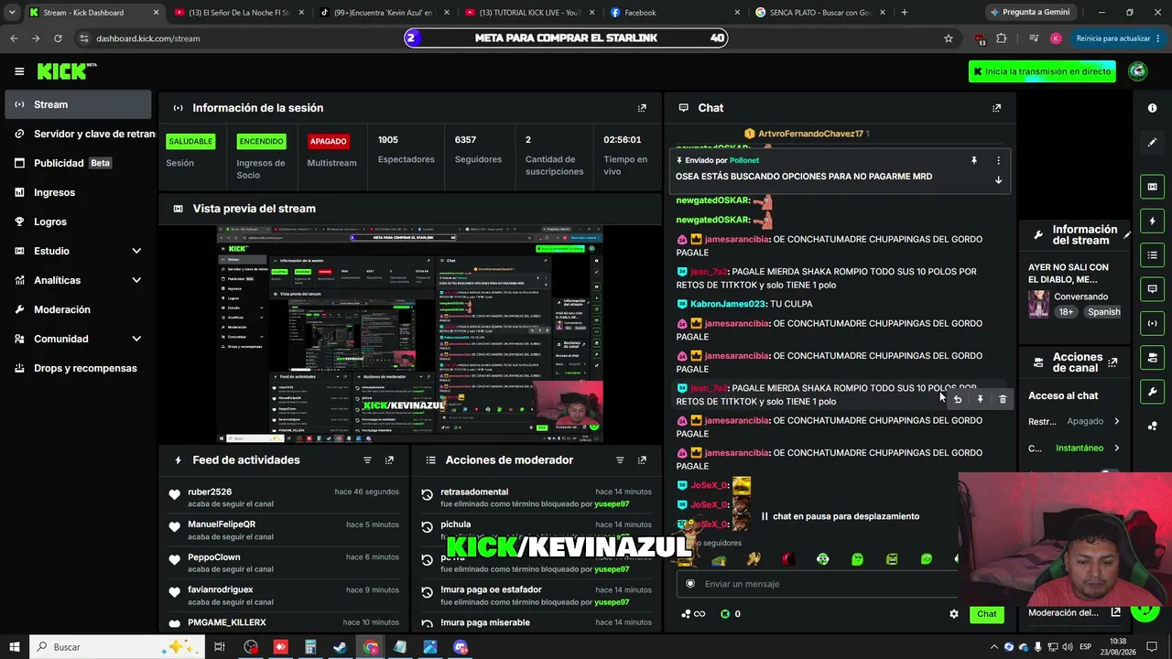Expand the pinned message with down arrow

[998, 180]
